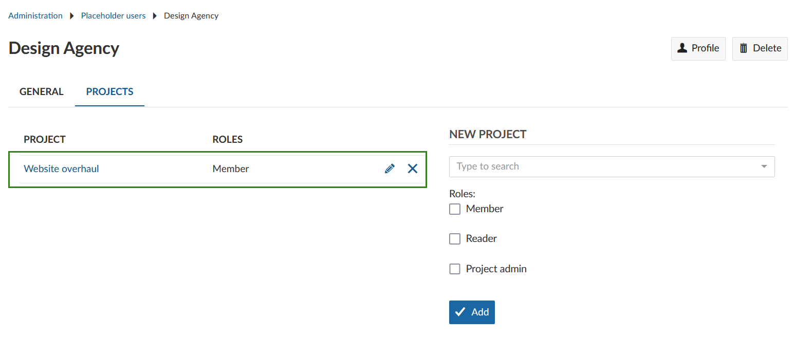Edit roles for Website overhaul membership
794x337 pixels.
[390, 168]
